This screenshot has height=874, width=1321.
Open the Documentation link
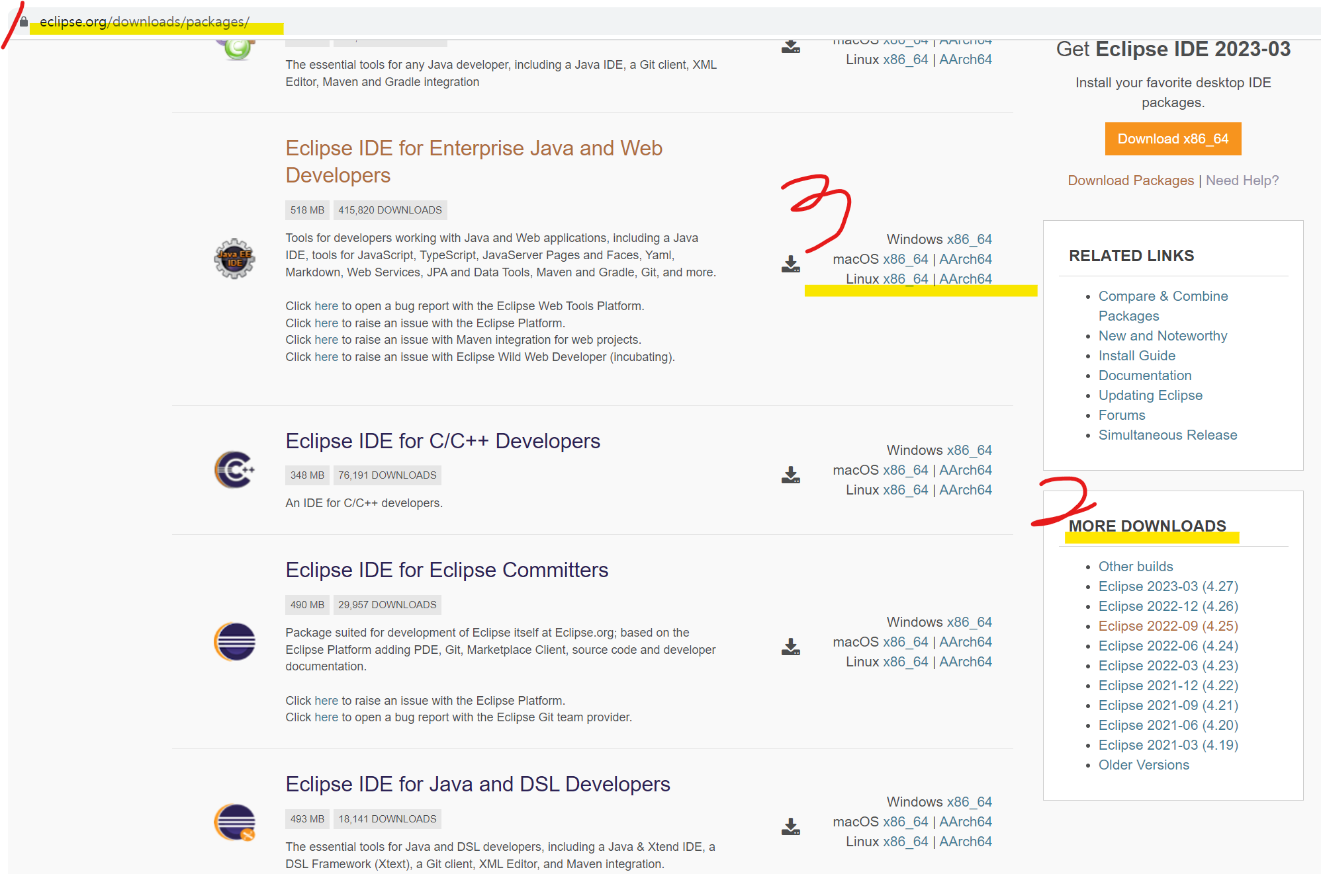coord(1145,376)
